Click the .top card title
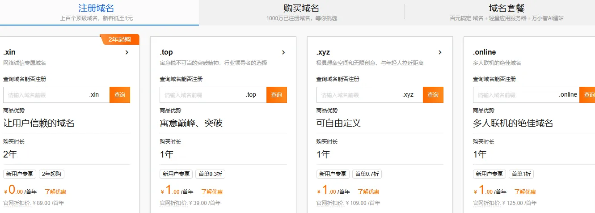This screenshot has width=595, height=213. (166, 52)
